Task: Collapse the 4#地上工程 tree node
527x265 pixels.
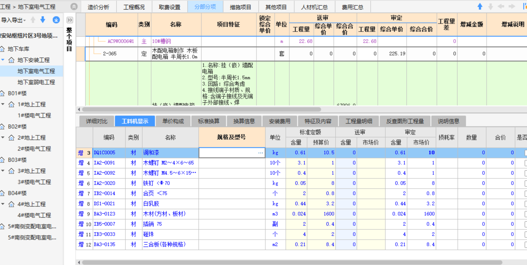Action: (x=3, y=204)
